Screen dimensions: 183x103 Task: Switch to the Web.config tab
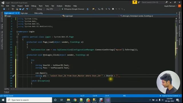(38, 13)
